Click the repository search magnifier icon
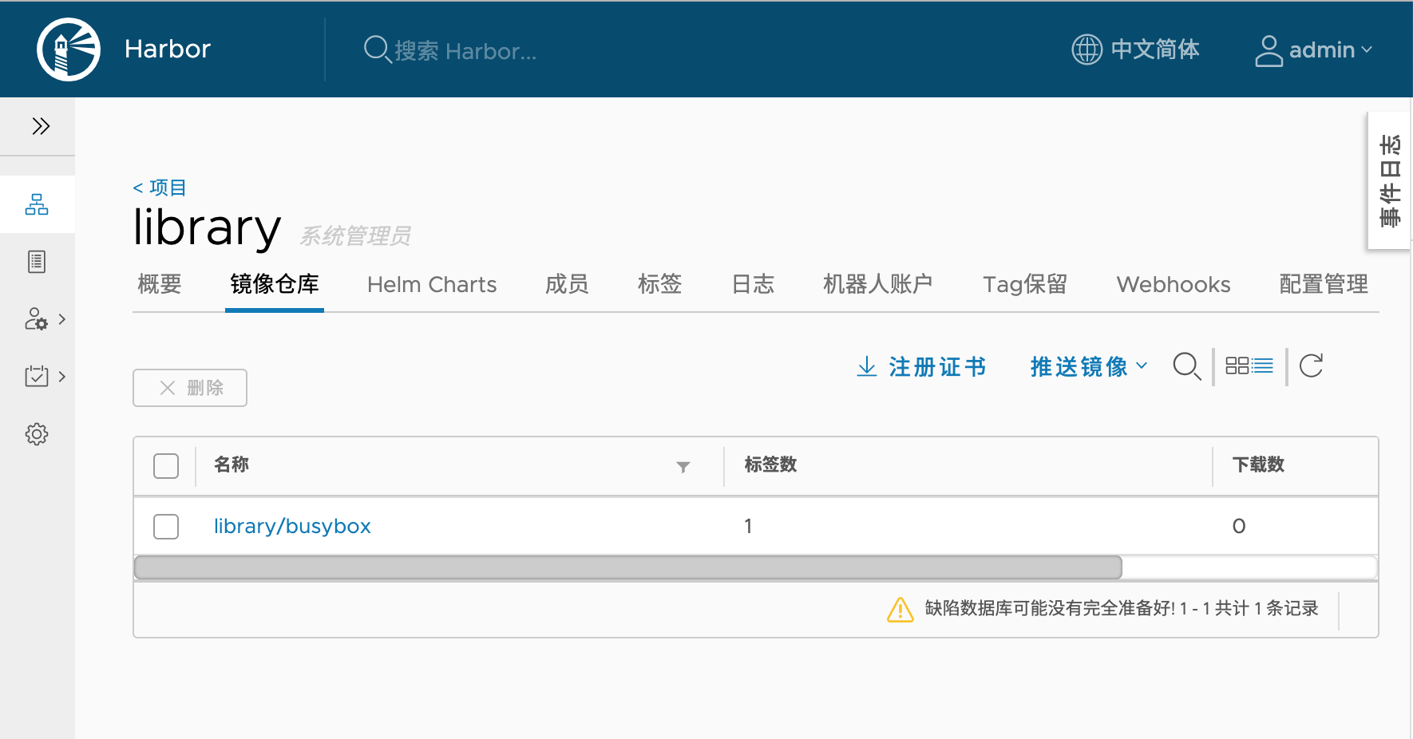 click(x=1186, y=366)
